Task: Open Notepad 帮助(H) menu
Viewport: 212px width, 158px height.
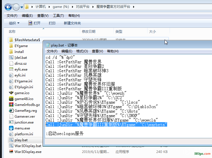Action: point(113,51)
